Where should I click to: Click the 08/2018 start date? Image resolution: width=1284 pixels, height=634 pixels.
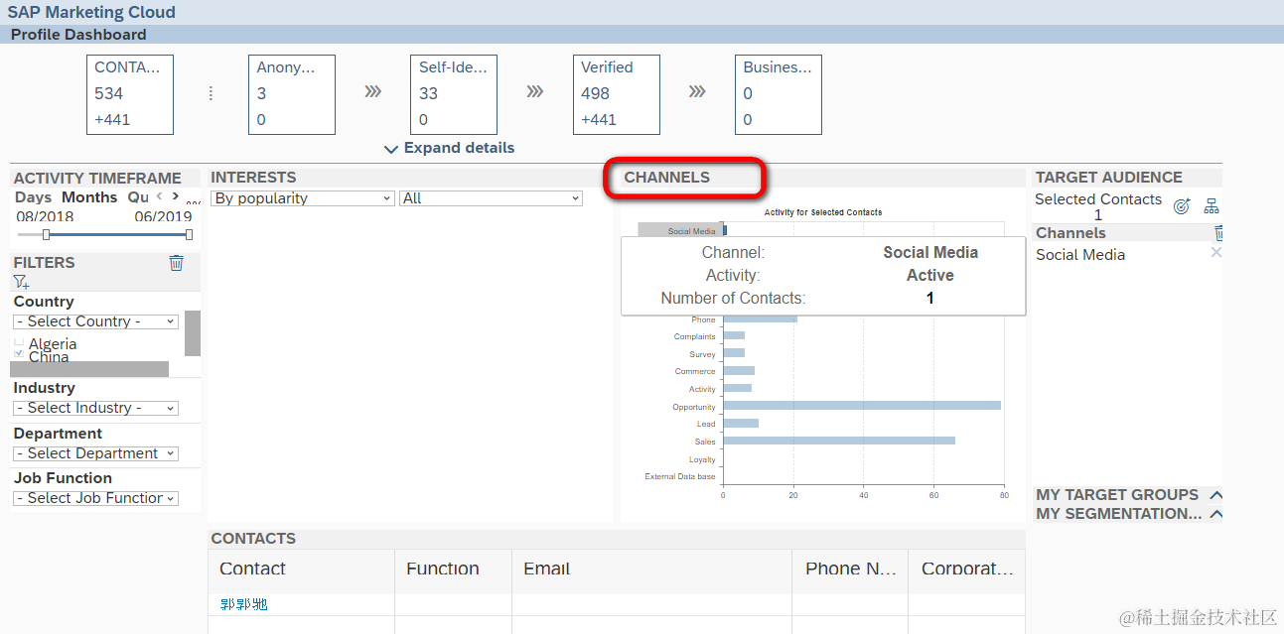pyautogui.click(x=45, y=216)
